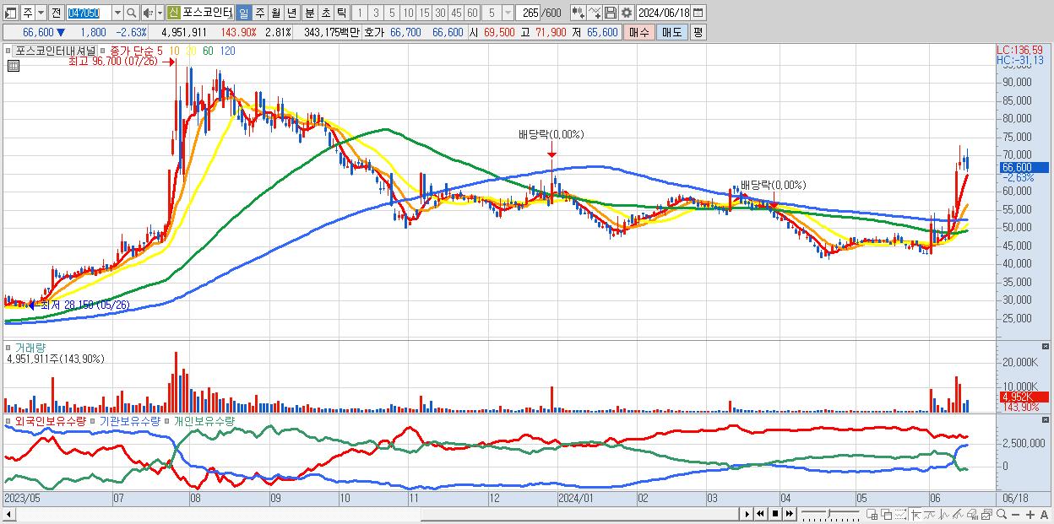Click the line-chart add icon in toolbar
This screenshot has width=1054, height=524.
(x=594, y=13)
